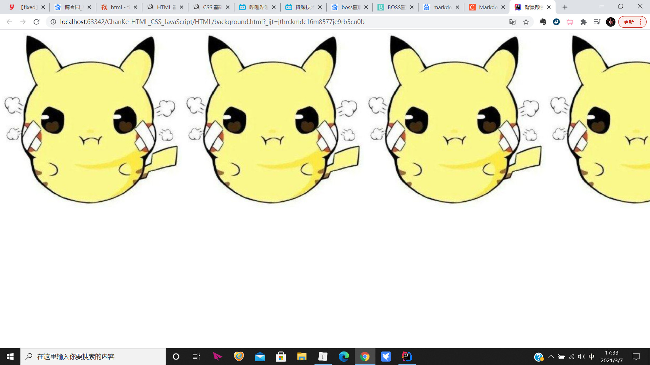Viewport: 650px width, 365px height.
Task: Open the Evernote elephant extension
Action: (543, 22)
